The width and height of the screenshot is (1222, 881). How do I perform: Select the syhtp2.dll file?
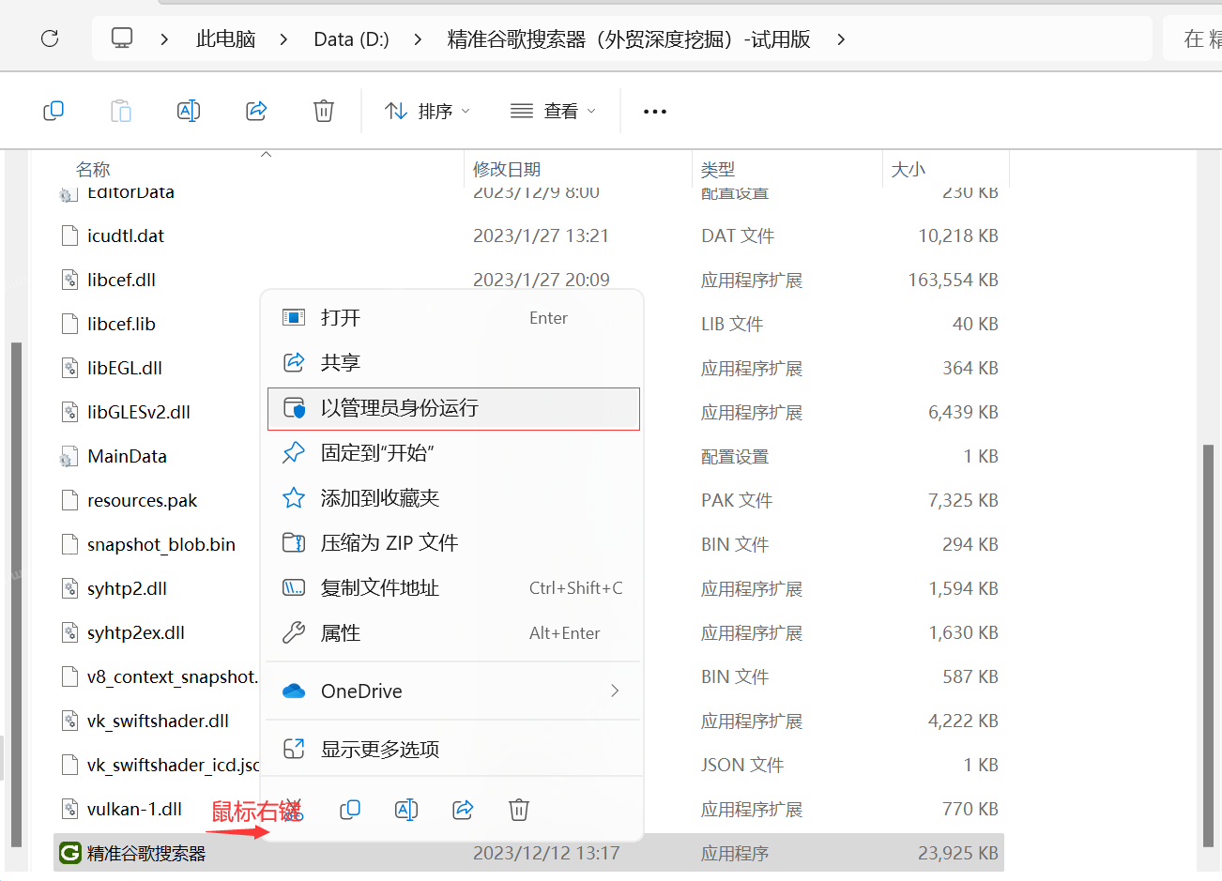(x=127, y=589)
